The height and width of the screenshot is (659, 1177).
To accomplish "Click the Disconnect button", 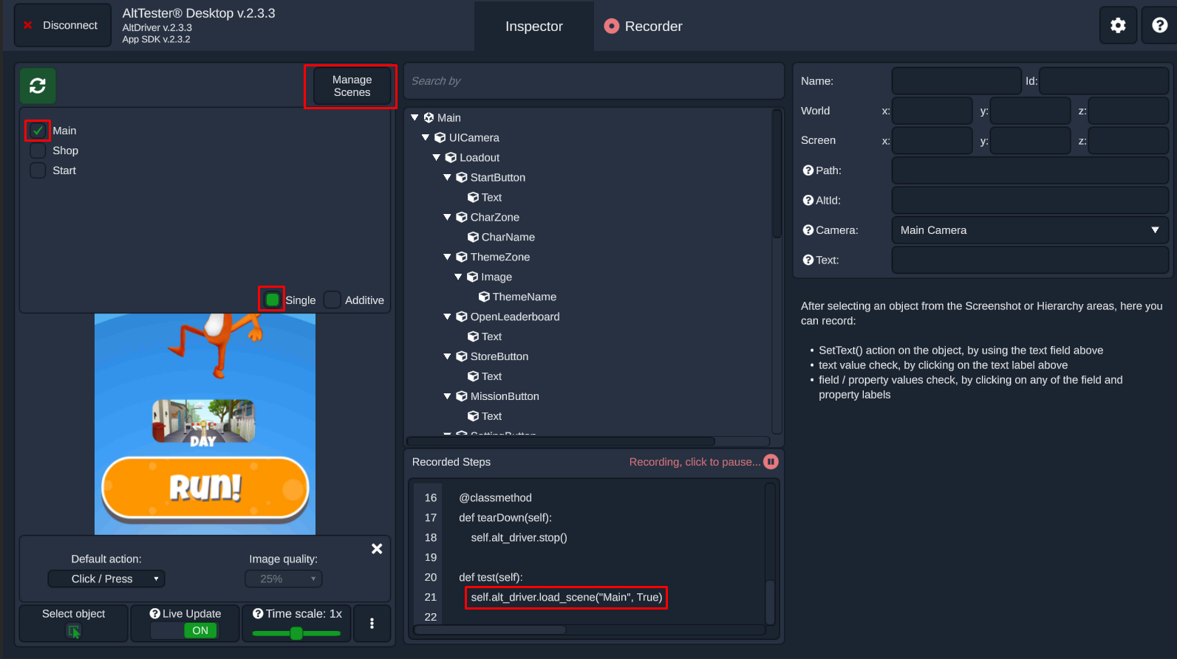I will click(x=63, y=26).
